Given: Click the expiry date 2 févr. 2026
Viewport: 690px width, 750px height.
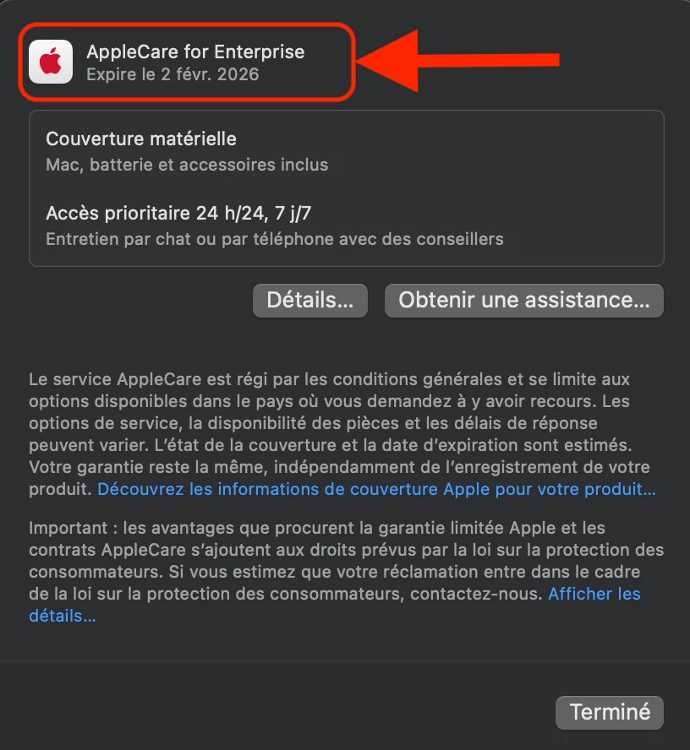Looking at the screenshot, I should point(210,74).
